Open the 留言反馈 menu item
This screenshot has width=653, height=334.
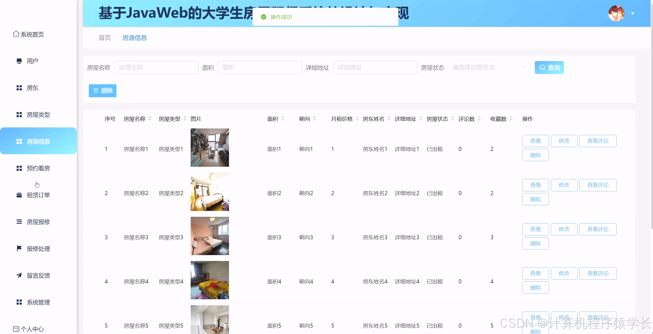coord(38,275)
